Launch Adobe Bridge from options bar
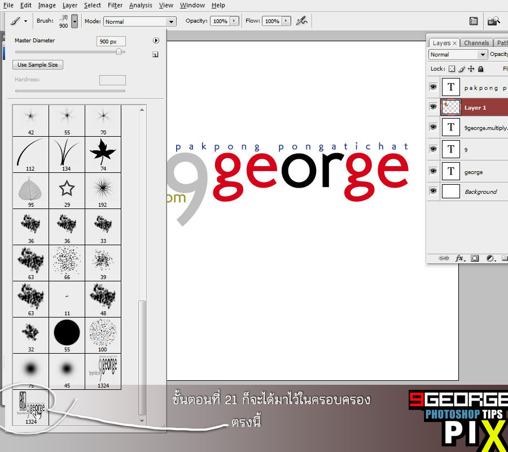 (x=493, y=21)
